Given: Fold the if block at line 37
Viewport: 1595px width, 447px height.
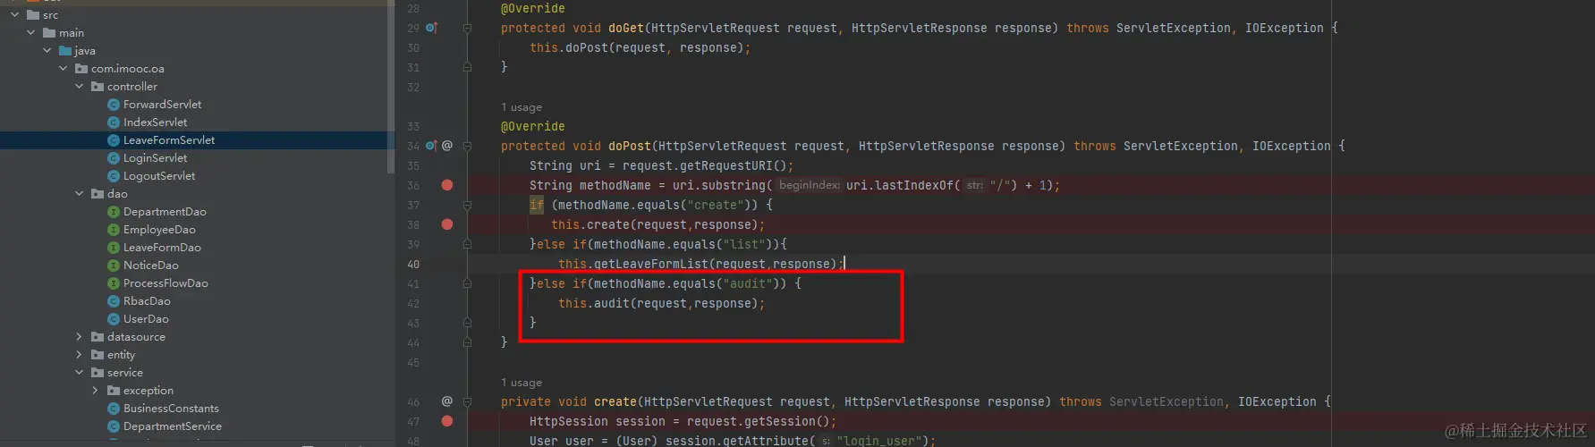Looking at the screenshot, I should point(467,205).
